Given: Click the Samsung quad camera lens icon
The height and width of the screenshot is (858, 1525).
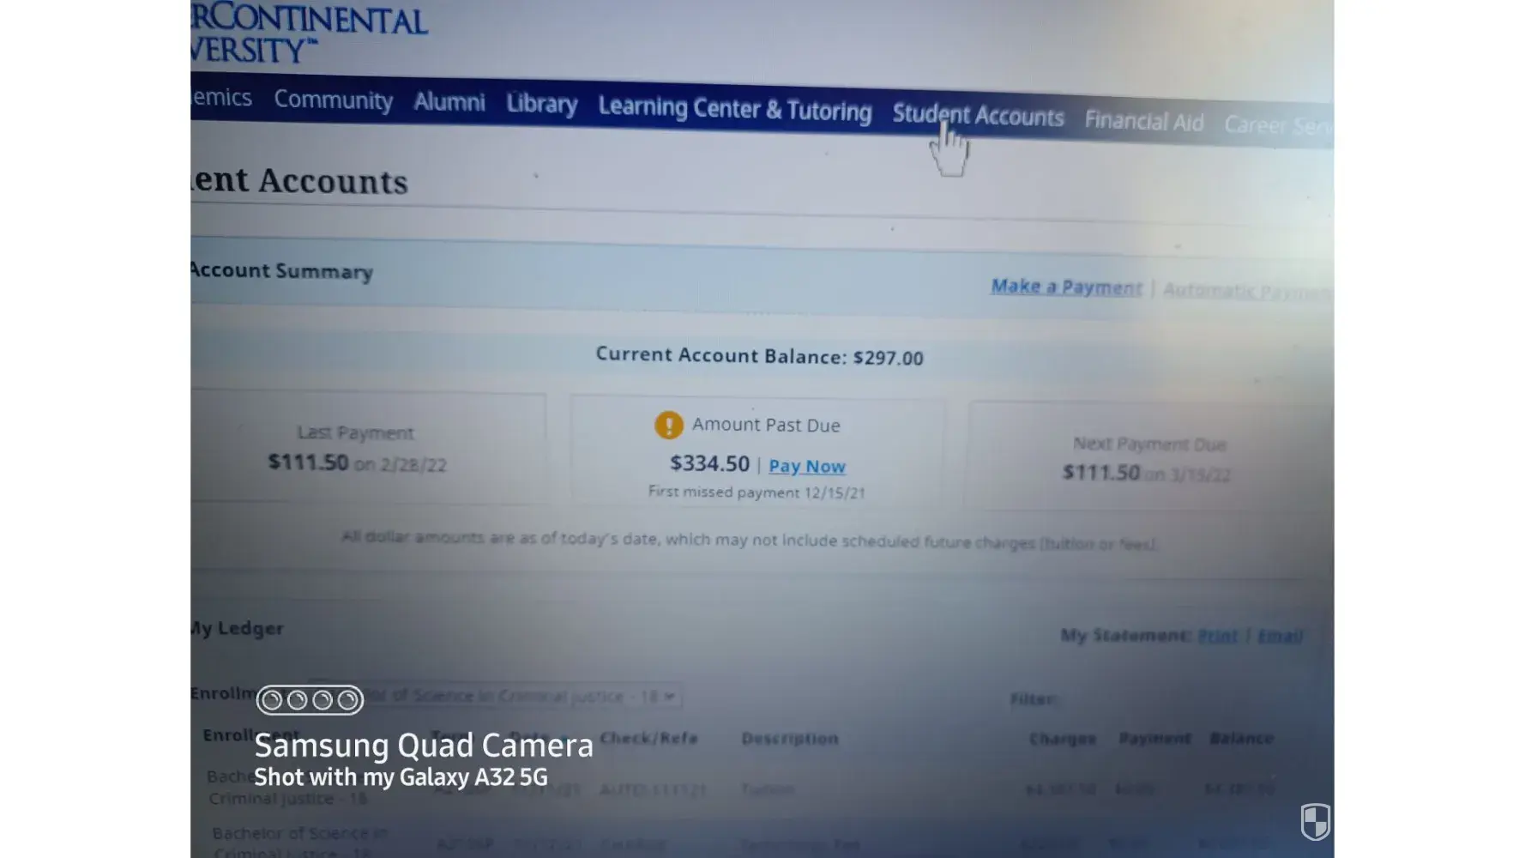Looking at the screenshot, I should (310, 700).
